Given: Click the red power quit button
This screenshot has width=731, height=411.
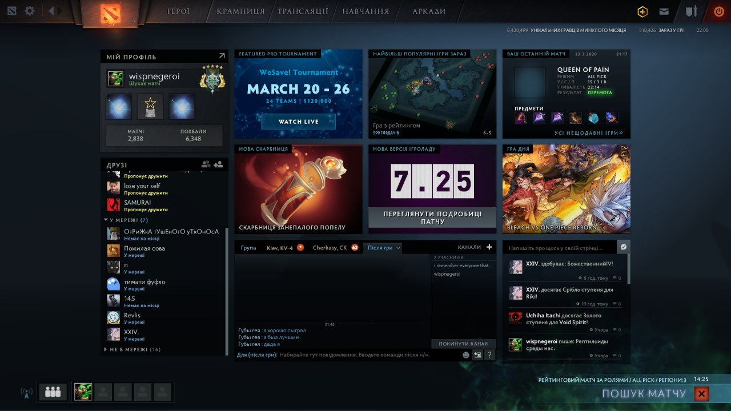Looking at the screenshot, I should point(719,11).
